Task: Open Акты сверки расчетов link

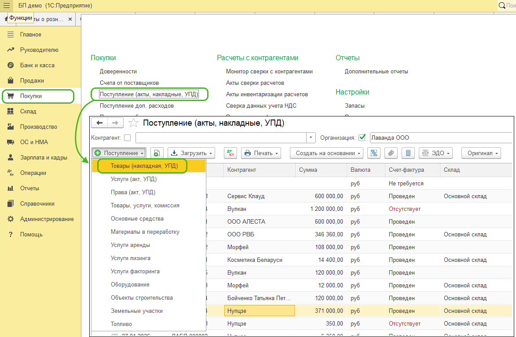Action: tap(255, 83)
